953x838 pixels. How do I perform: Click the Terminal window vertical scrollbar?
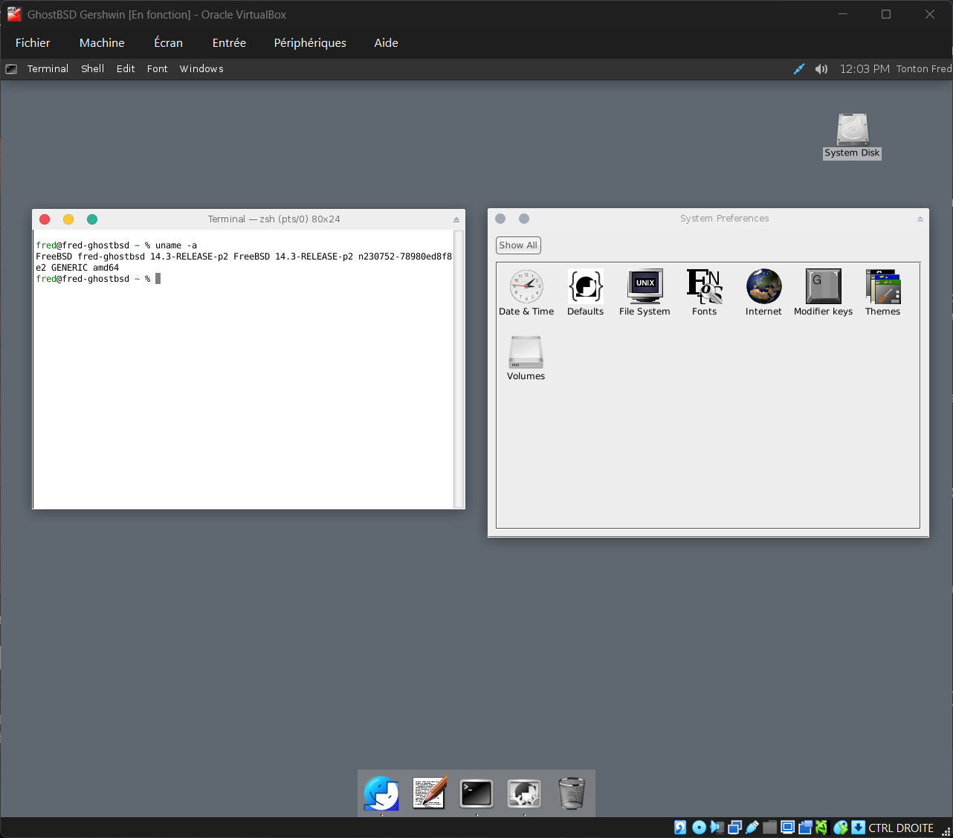[459, 369]
